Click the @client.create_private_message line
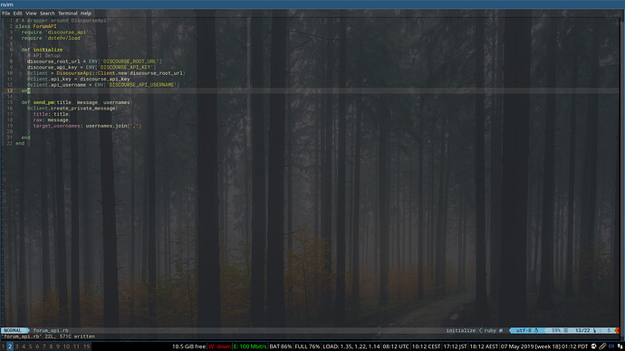Viewport: 625px width, 351px height. click(x=72, y=109)
